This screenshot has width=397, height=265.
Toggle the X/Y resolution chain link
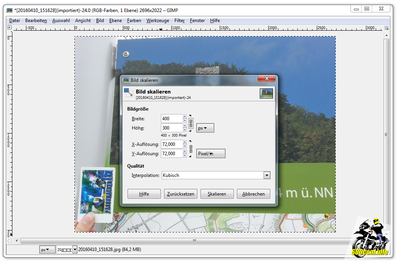point(191,149)
